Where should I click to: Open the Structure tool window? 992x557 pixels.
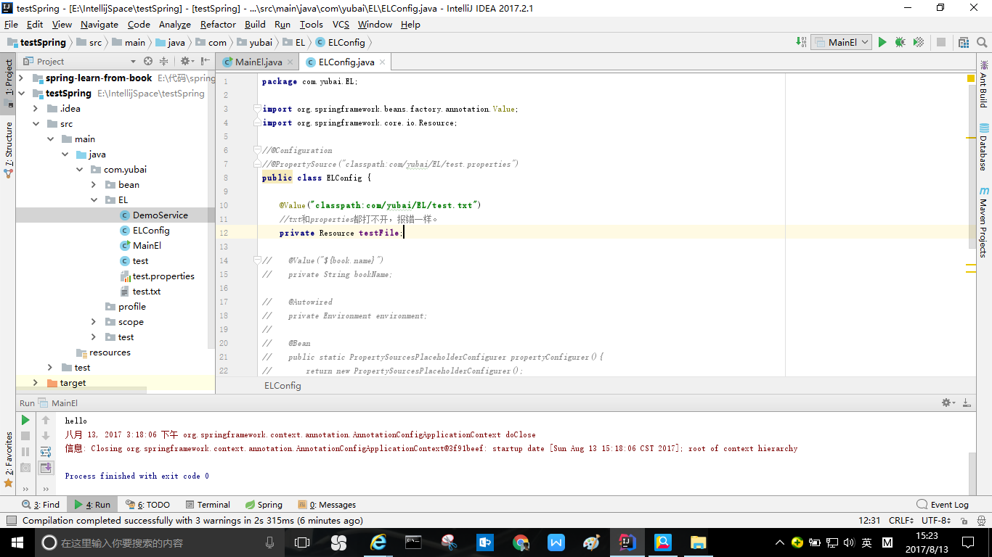(9, 150)
